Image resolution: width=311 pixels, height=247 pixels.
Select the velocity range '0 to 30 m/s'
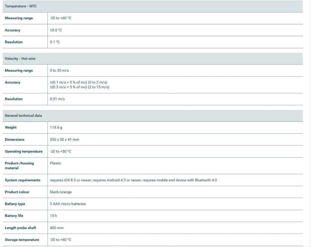pyautogui.click(x=59, y=70)
